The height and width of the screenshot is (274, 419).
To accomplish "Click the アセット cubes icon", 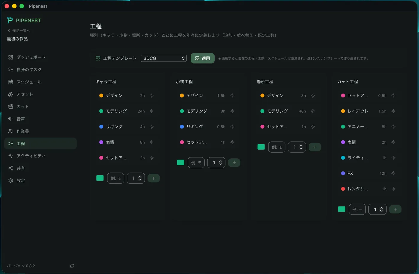I will pos(11,94).
